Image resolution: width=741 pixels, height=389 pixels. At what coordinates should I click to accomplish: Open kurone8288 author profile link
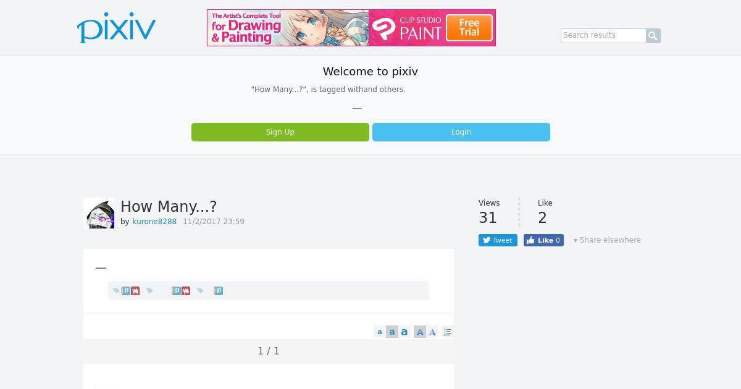pos(154,222)
